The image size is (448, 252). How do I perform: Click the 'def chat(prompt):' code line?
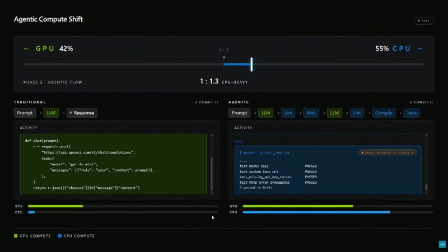(43, 141)
